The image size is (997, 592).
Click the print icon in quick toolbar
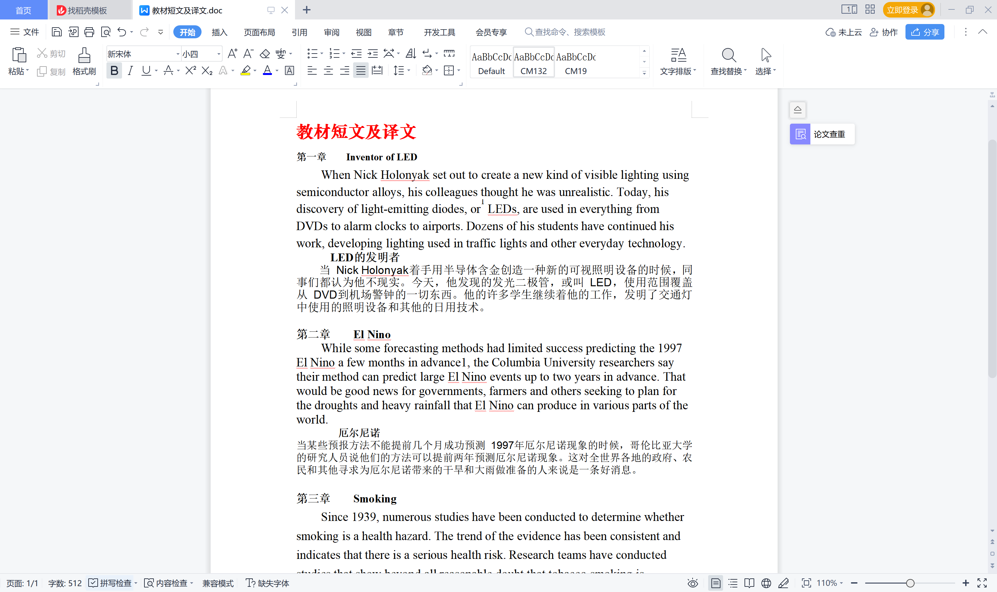(89, 32)
